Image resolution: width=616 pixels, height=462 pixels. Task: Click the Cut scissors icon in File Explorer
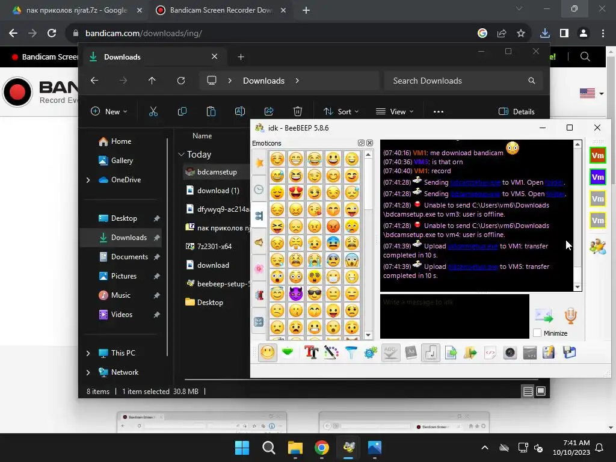point(153,111)
